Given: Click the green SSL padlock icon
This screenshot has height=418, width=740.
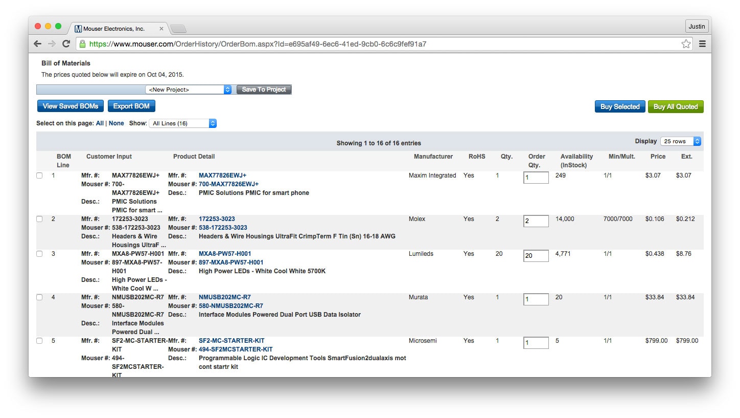Looking at the screenshot, I should [82, 44].
